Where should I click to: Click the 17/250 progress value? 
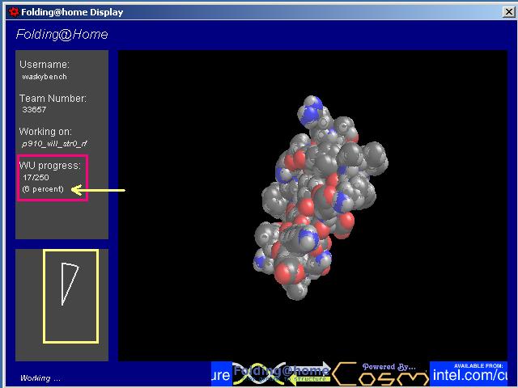coord(36,178)
